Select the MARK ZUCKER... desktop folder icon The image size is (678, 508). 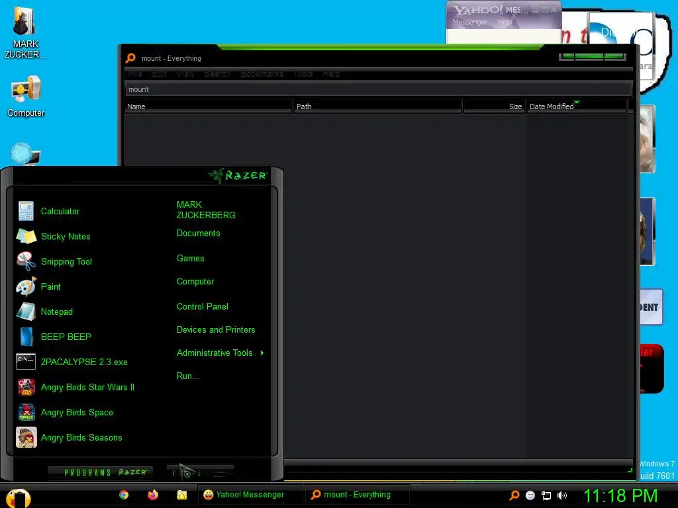tap(25, 32)
